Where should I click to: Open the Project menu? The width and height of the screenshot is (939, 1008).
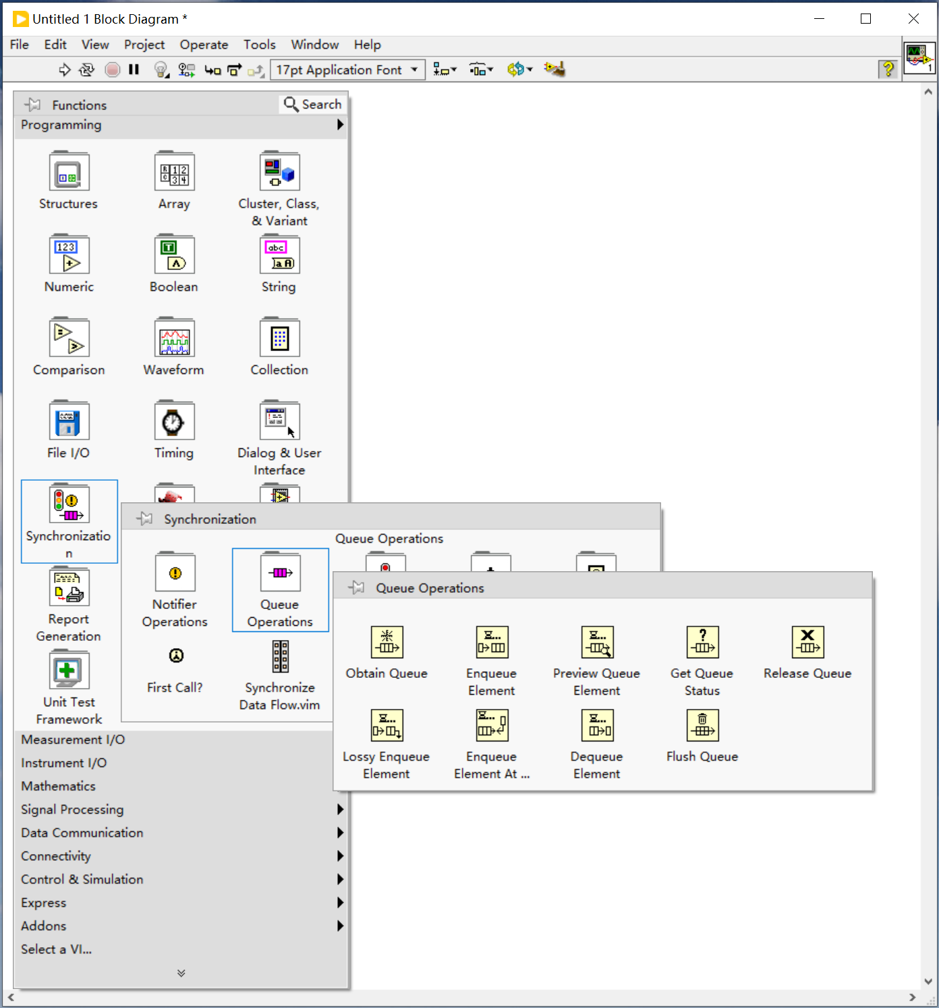[x=144, y=45]
